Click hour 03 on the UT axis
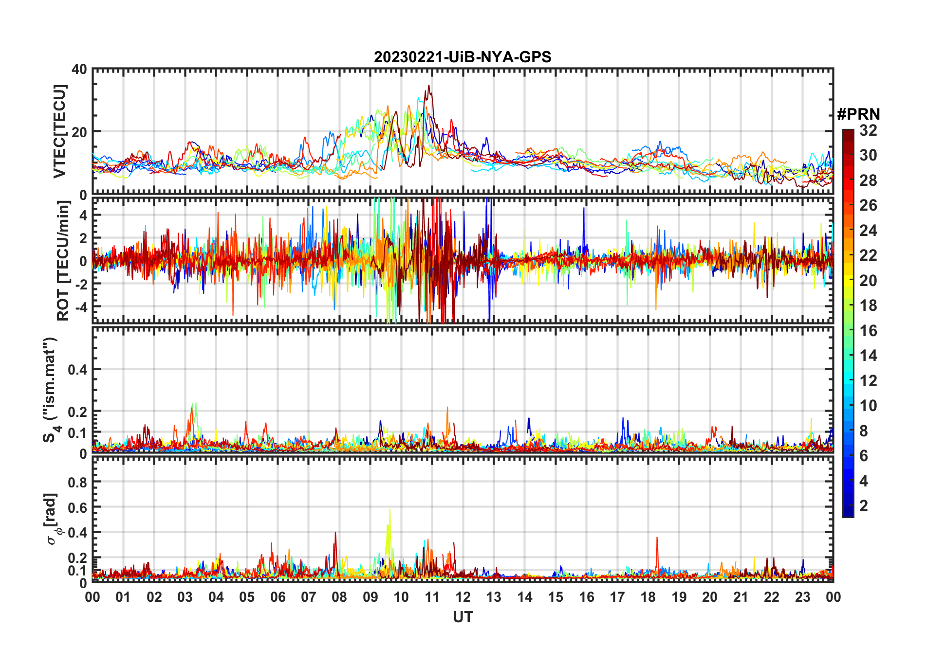 pyautogui.click(x=185, y=597)
